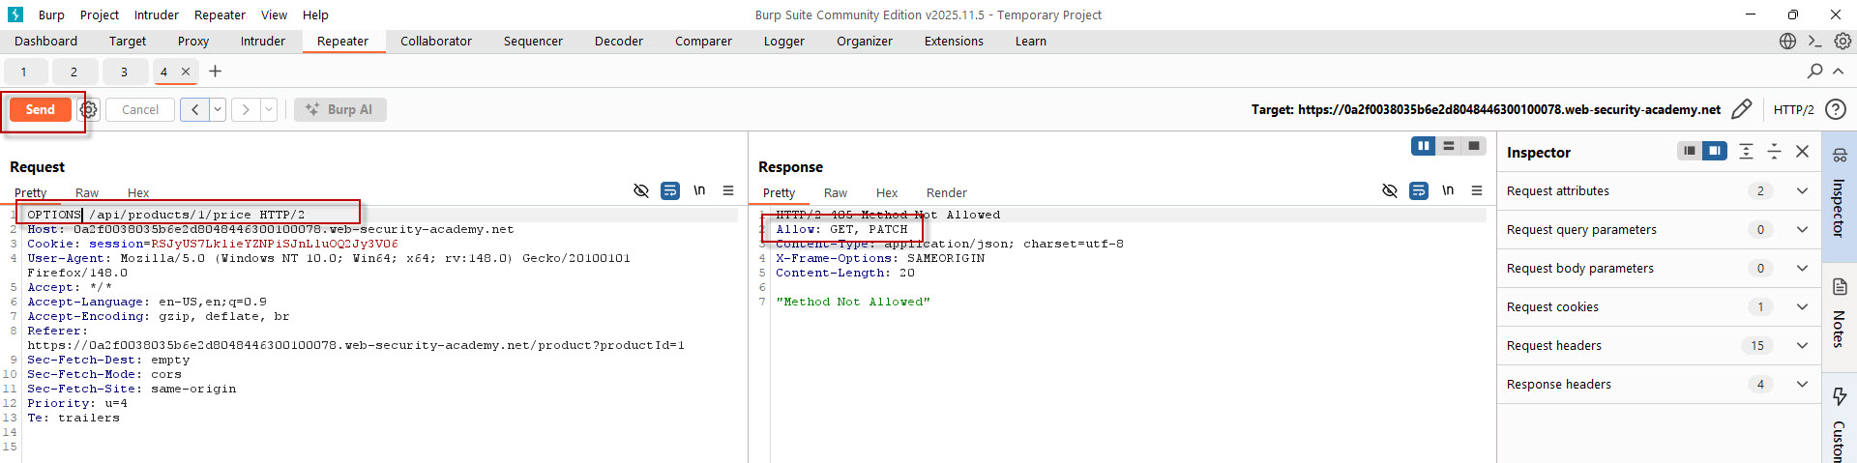The width and height of the screenshot is (1857, 463).
Task: Toggle line wrap icon in Response pane
Action: [x=1419, y=190]
